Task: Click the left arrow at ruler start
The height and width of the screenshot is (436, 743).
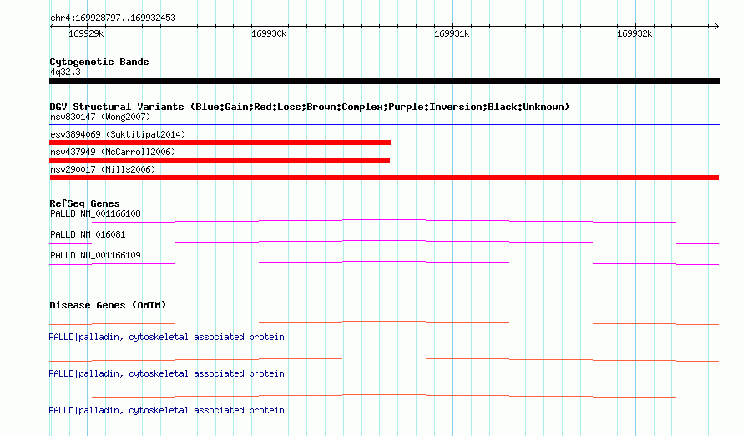Action: click(52, 26)
